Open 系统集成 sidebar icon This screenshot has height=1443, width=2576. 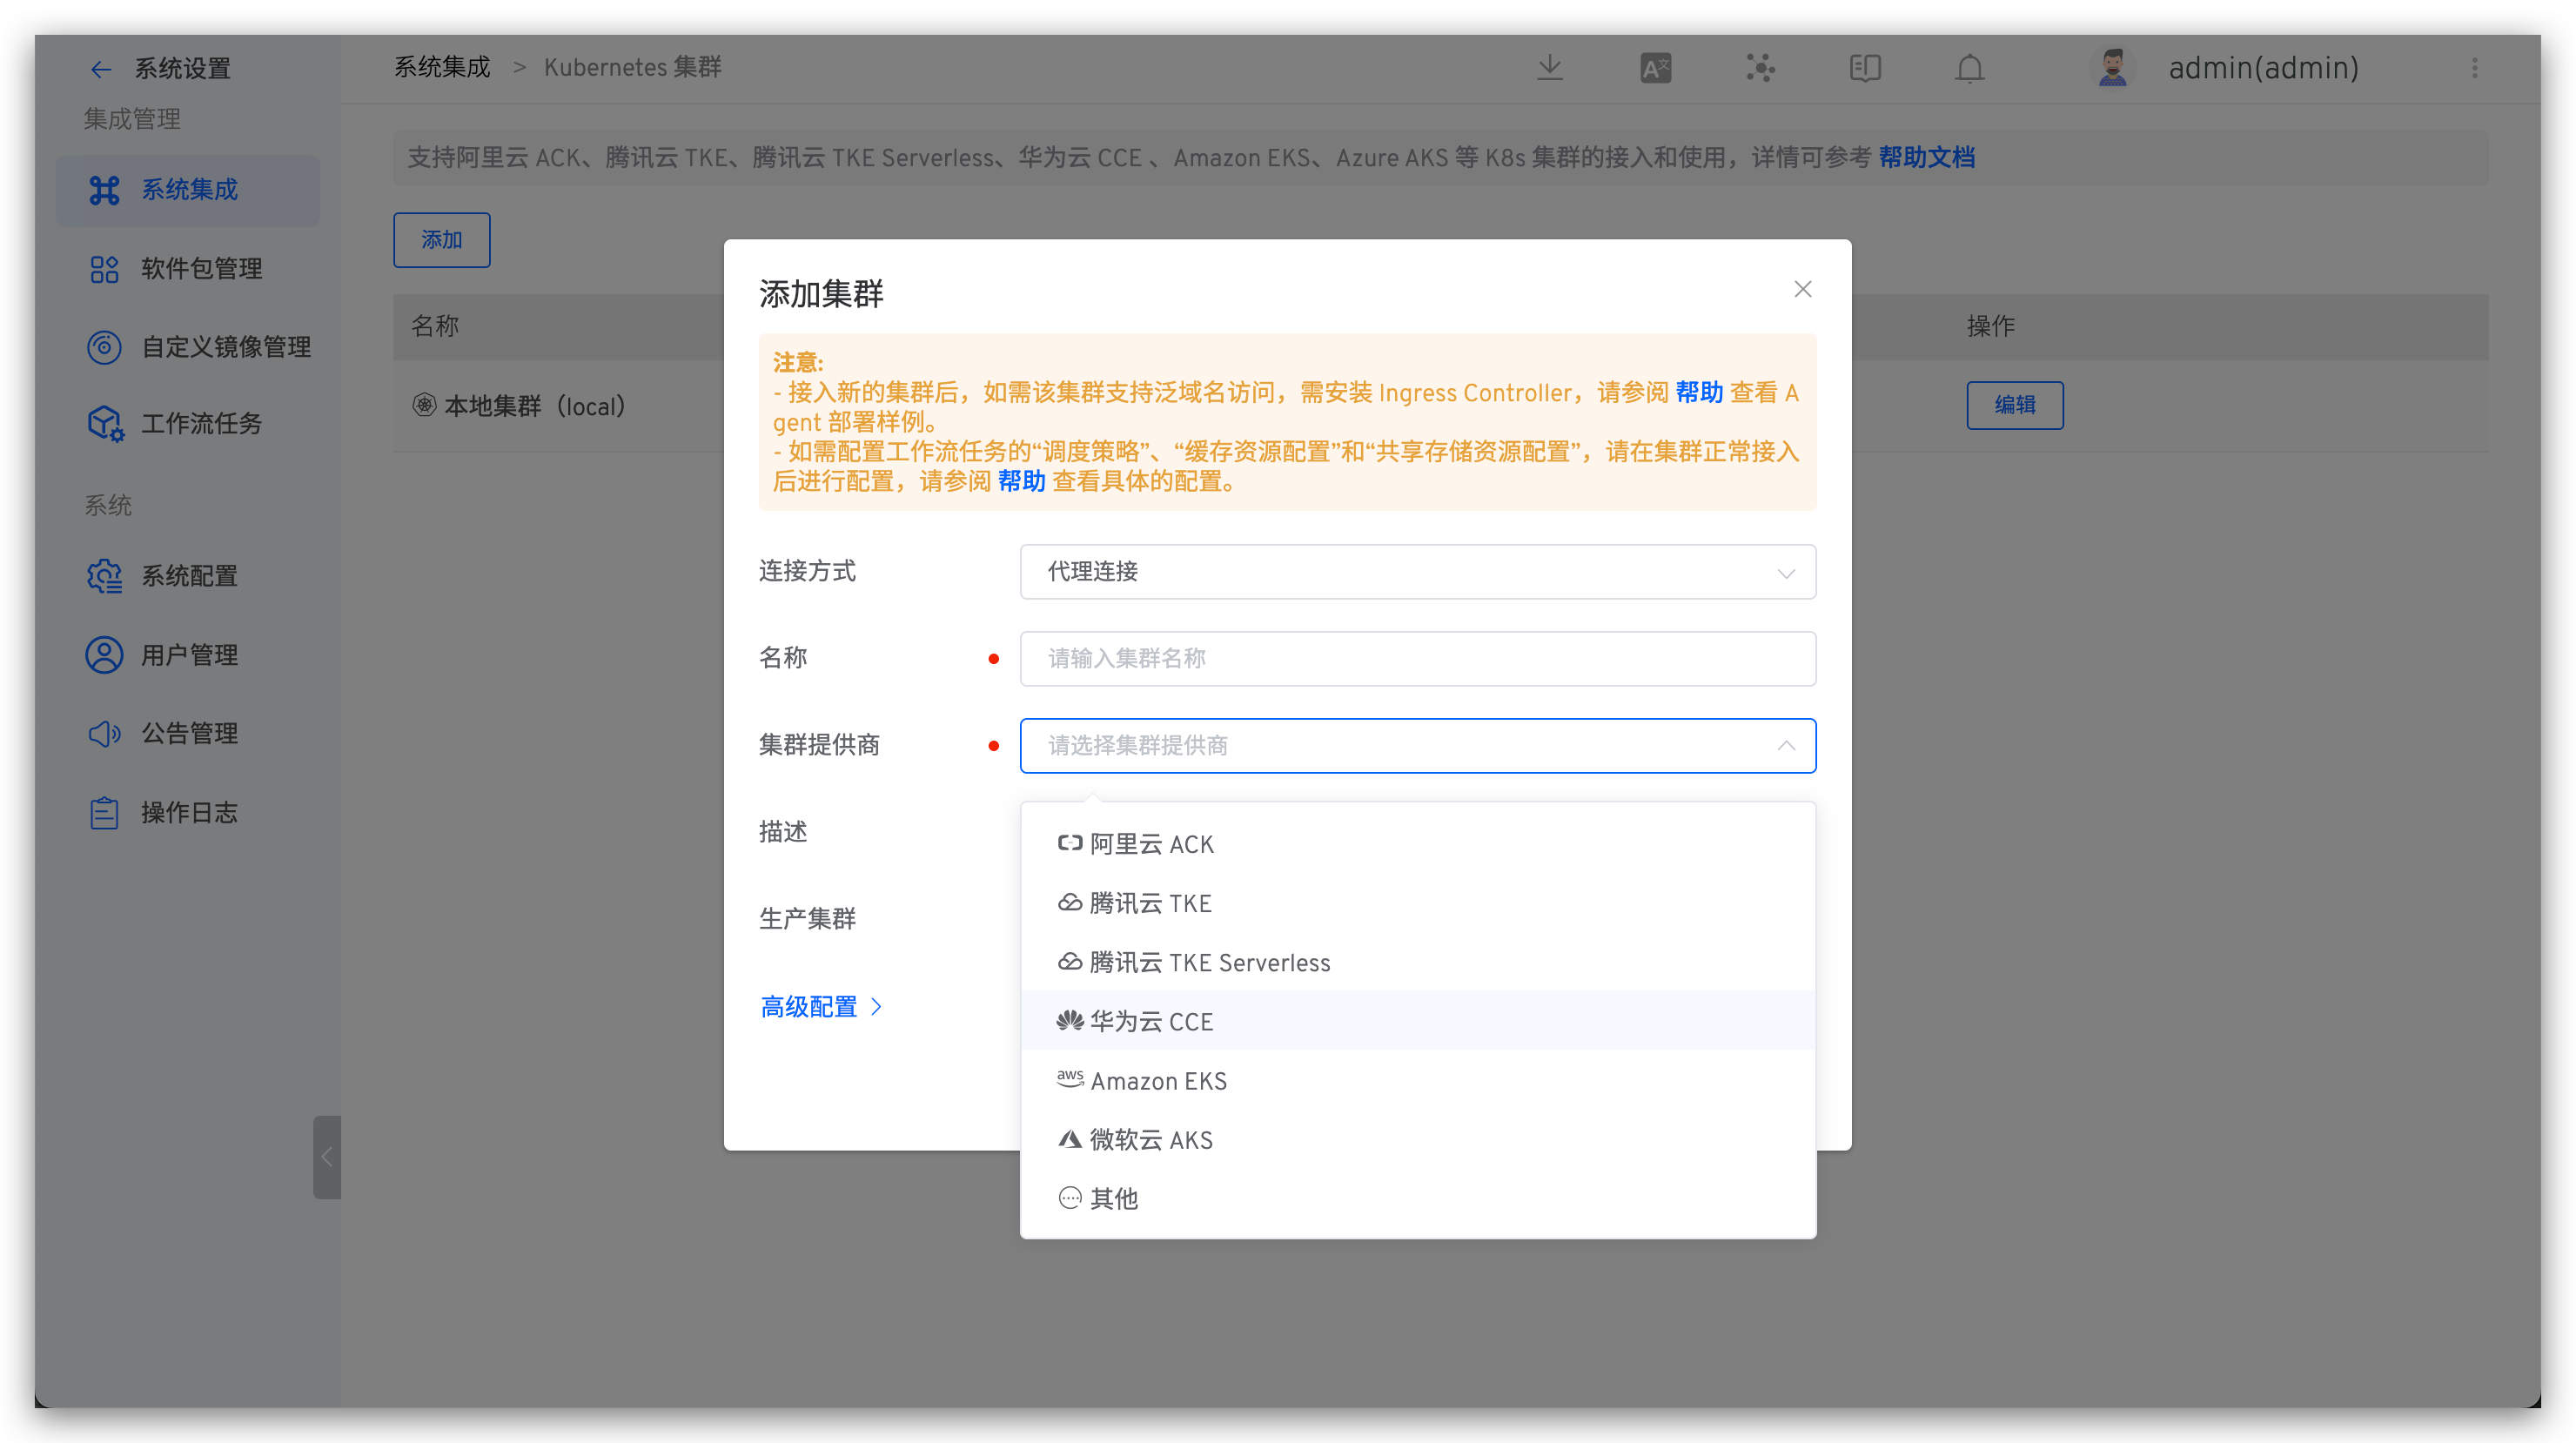pos(104,189)
